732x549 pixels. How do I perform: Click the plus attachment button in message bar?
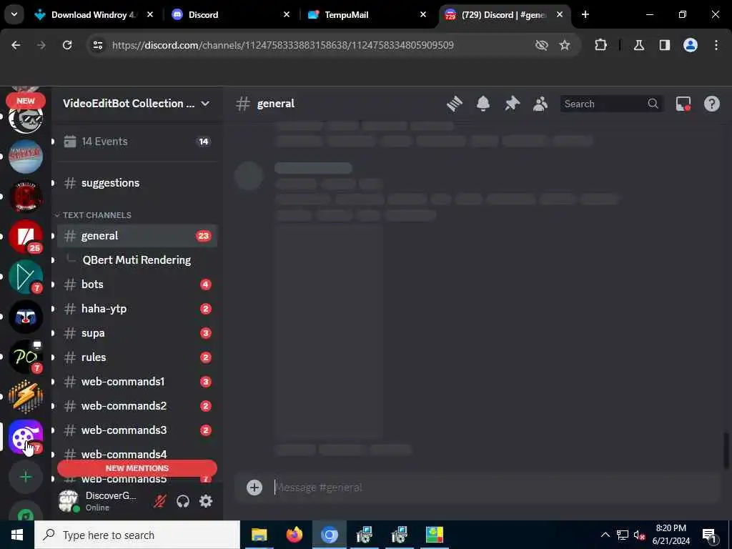(254, 488)
